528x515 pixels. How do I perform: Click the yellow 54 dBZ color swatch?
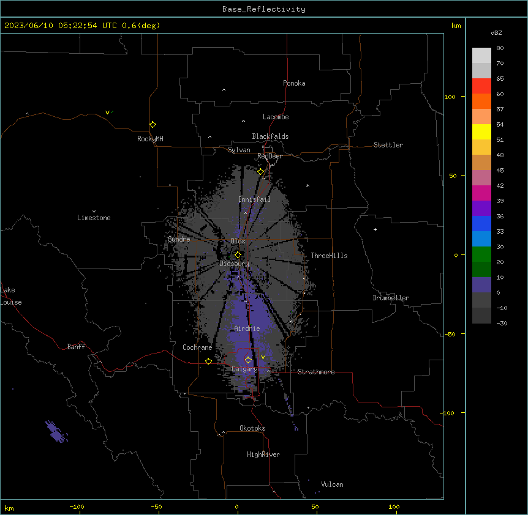481,132
